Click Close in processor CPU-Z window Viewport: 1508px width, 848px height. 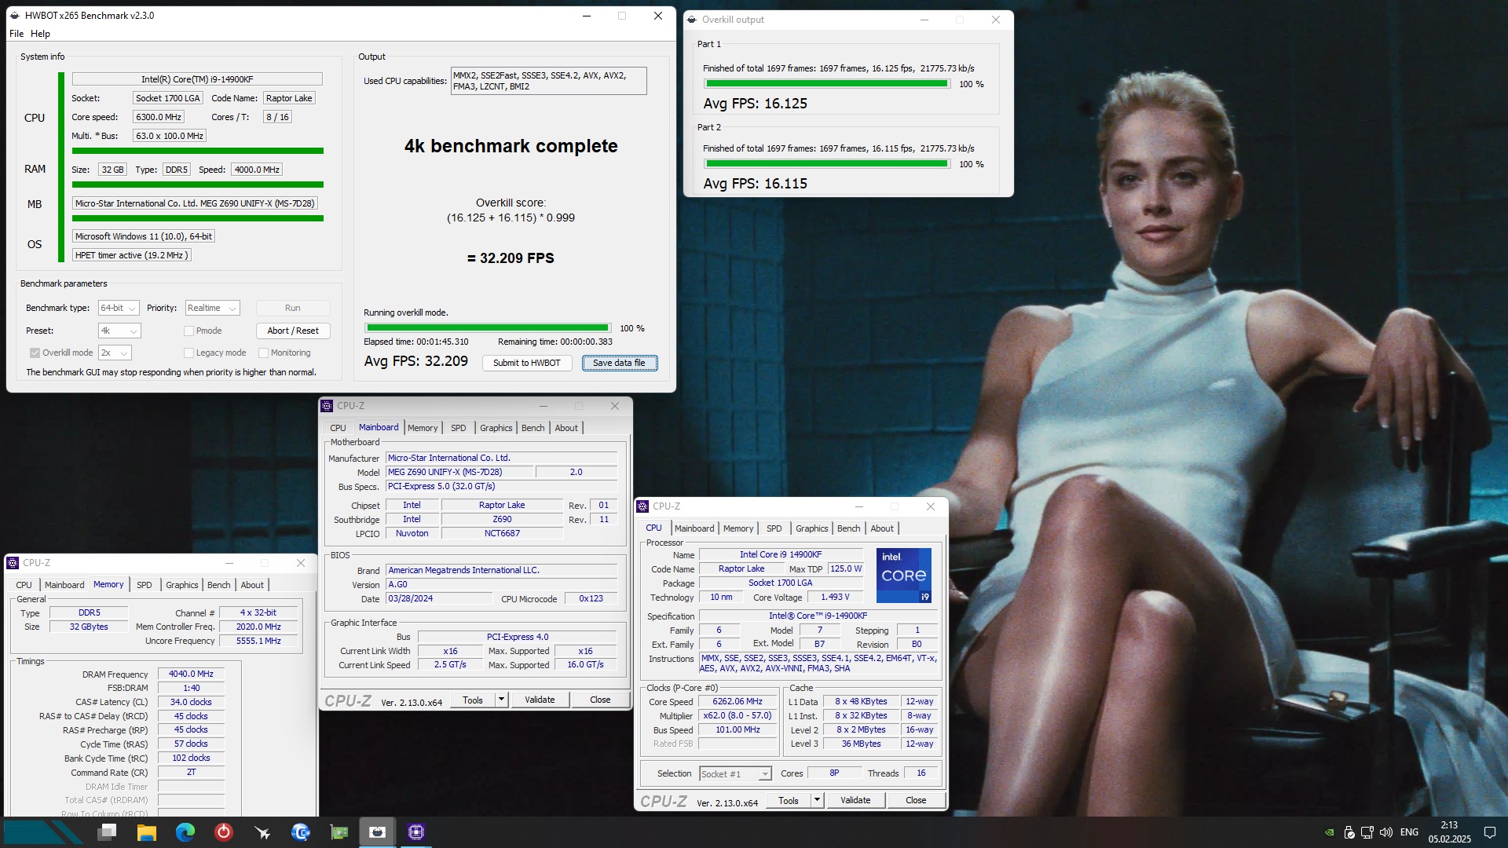pos(916,800)
